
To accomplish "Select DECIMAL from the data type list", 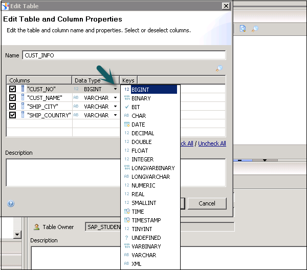I will point(142,133).
